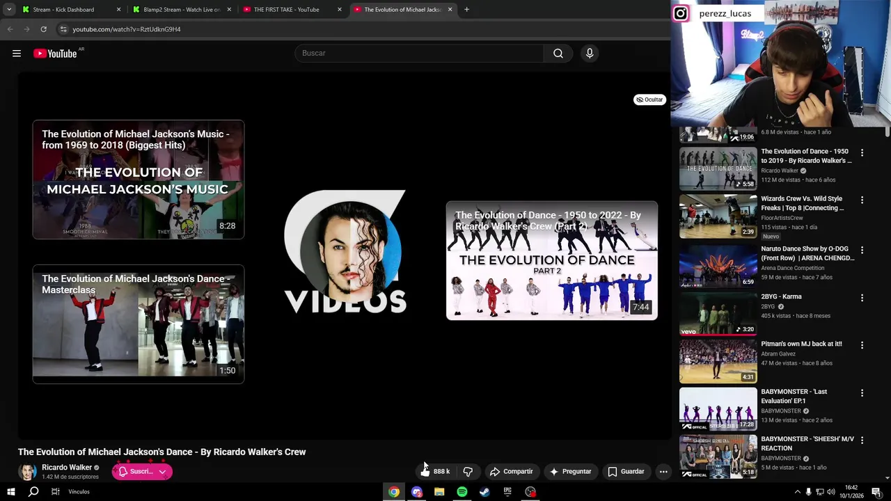Go back in browser history
This screenshot has height=501, width=891.
click(x=10, y=29)
